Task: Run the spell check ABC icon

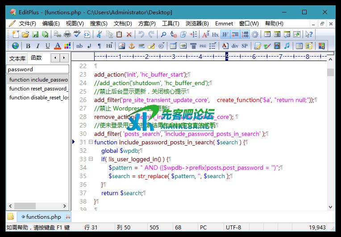Action: [x=77, y=34]
